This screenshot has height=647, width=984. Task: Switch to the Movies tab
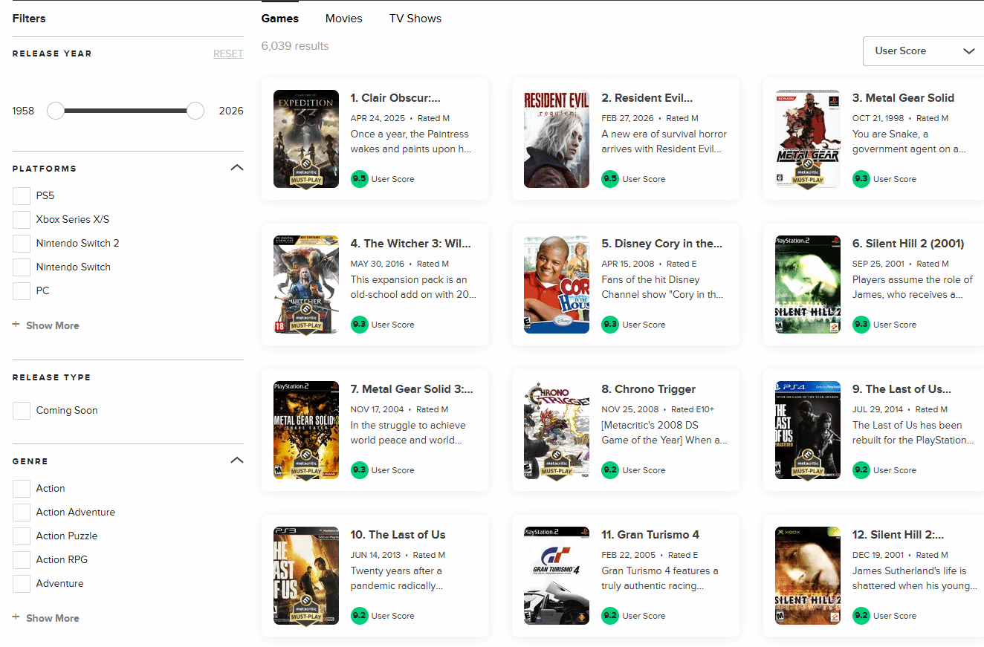click(343, 19)
